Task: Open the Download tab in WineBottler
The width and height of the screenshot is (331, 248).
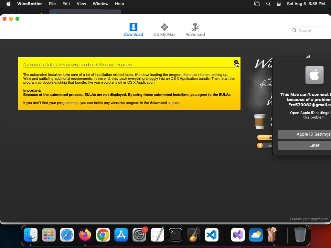Action: click(133, 30)
